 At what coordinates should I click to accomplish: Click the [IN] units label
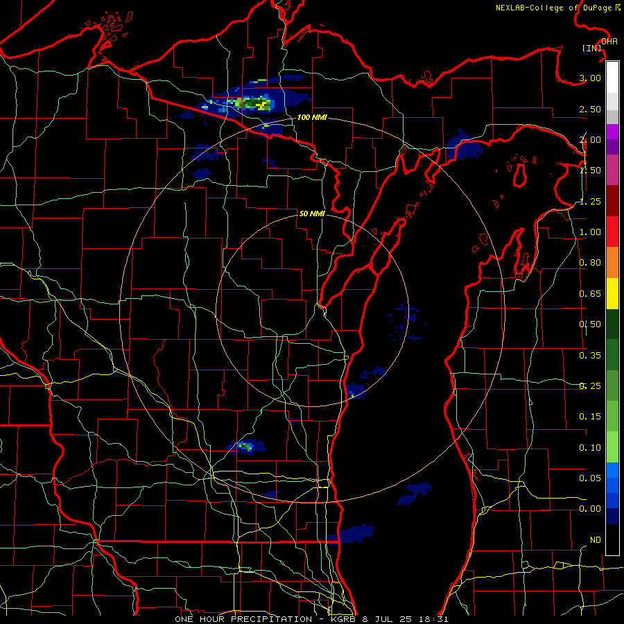pos(592,48)
